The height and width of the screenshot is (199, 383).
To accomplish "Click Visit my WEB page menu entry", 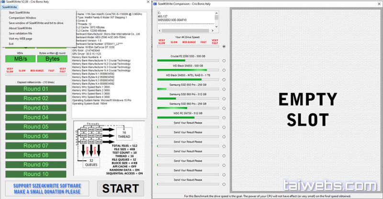I will click(x=20, y=39).
